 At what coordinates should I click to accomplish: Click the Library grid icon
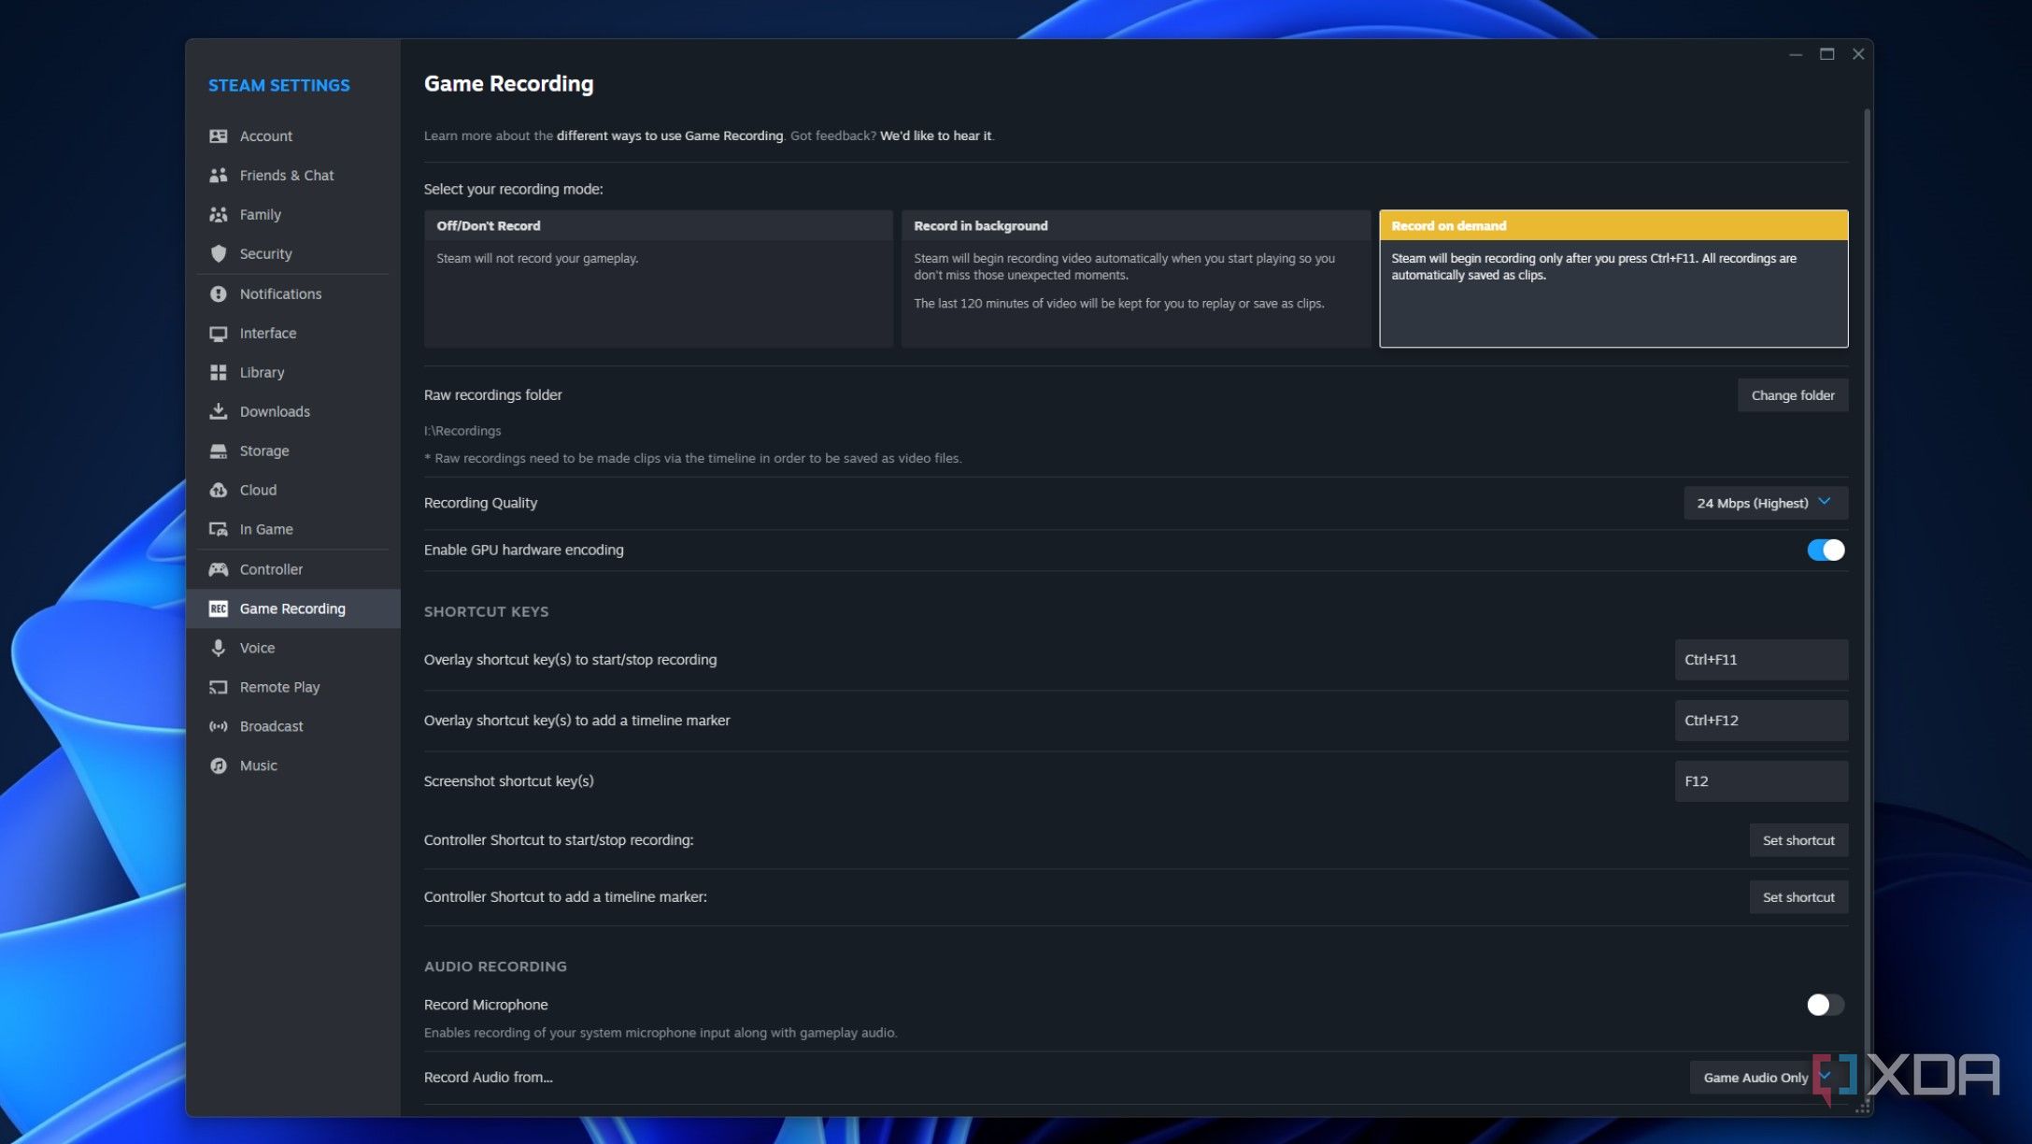click(x=218, y=373)
